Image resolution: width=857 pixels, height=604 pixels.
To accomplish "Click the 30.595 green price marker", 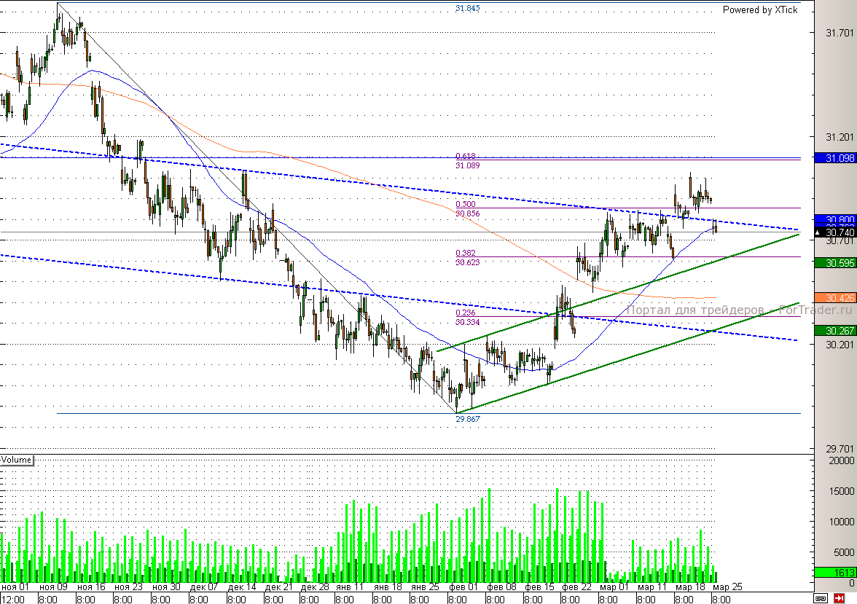I will click(835, 263).
